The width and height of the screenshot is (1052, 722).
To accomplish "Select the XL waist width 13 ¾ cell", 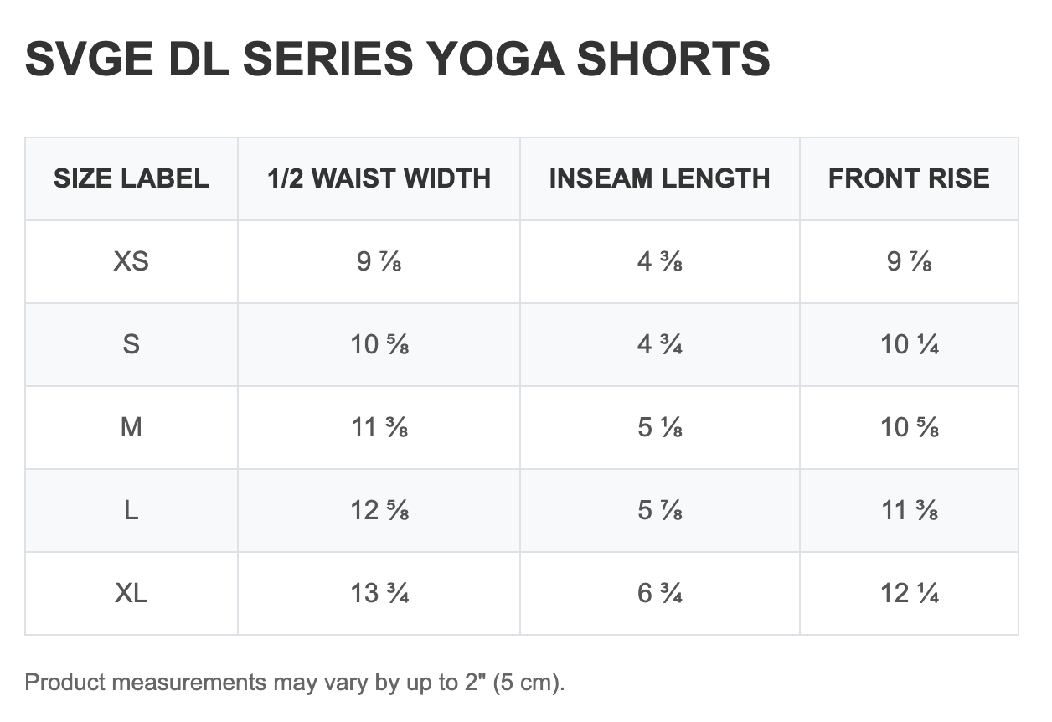I will point(379,593).
